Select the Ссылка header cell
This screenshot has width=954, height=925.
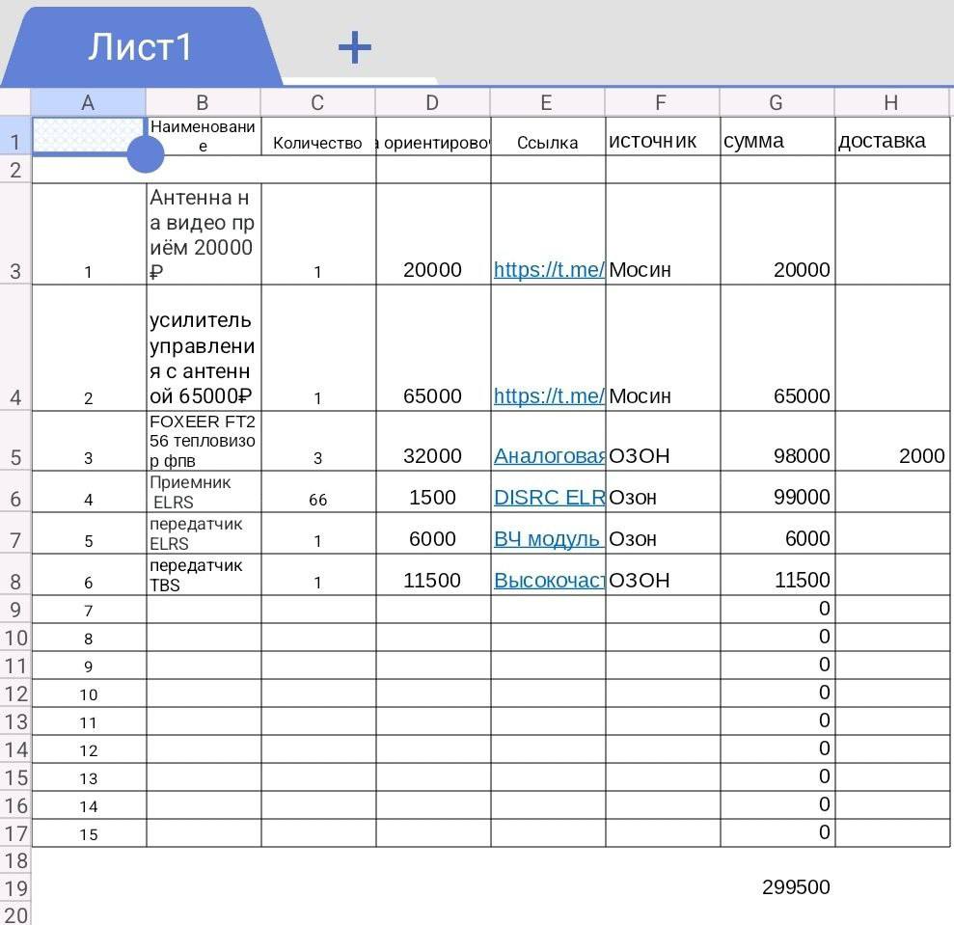click(548, 136)
